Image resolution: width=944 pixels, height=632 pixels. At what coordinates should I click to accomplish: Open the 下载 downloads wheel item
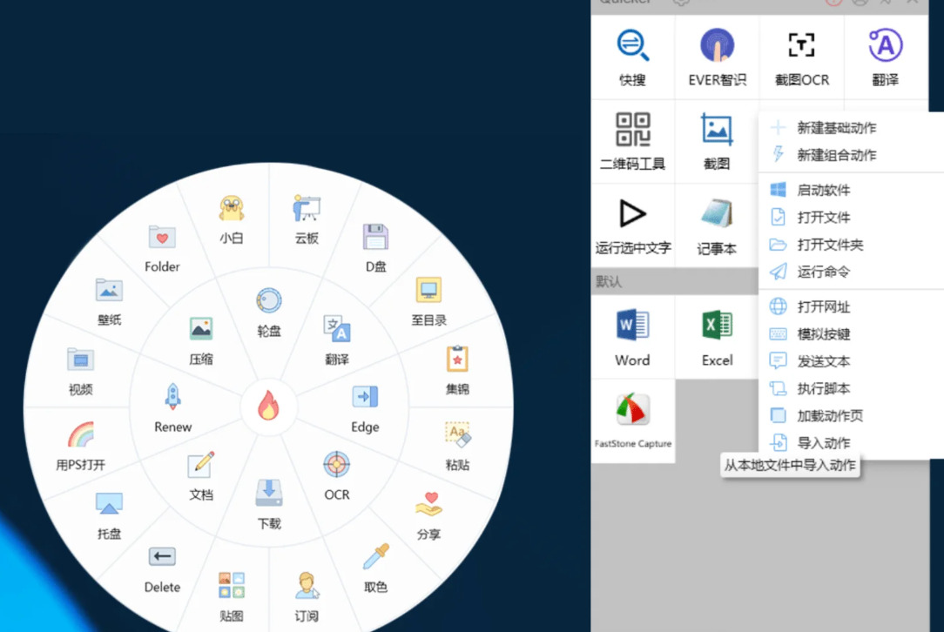269,504
